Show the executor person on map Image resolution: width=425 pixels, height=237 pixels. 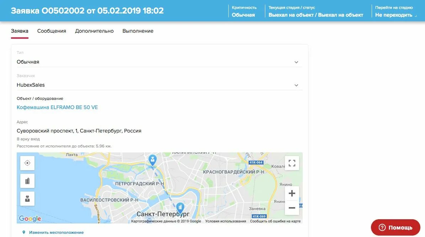tap(27, 199)
